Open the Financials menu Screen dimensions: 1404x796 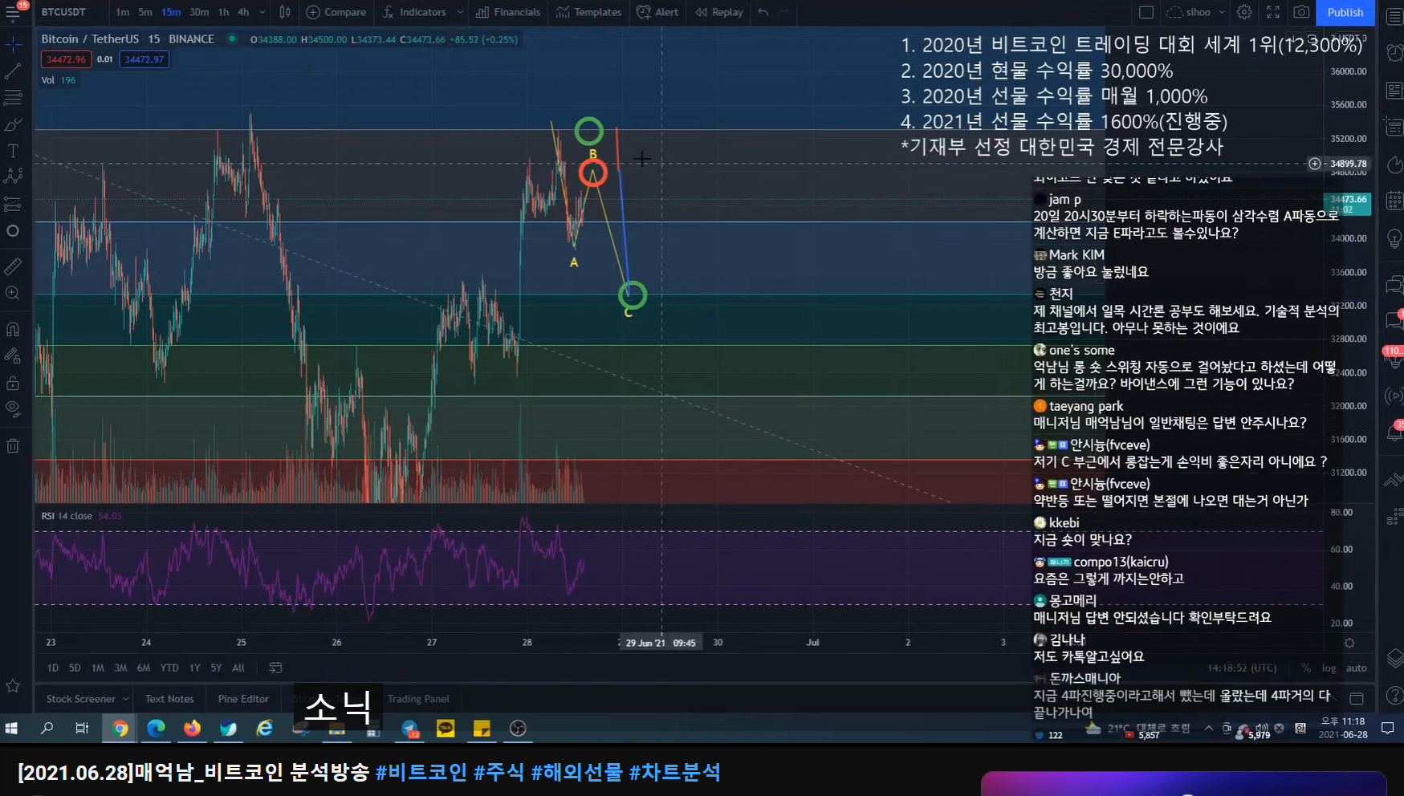click(x=509, y=12)
